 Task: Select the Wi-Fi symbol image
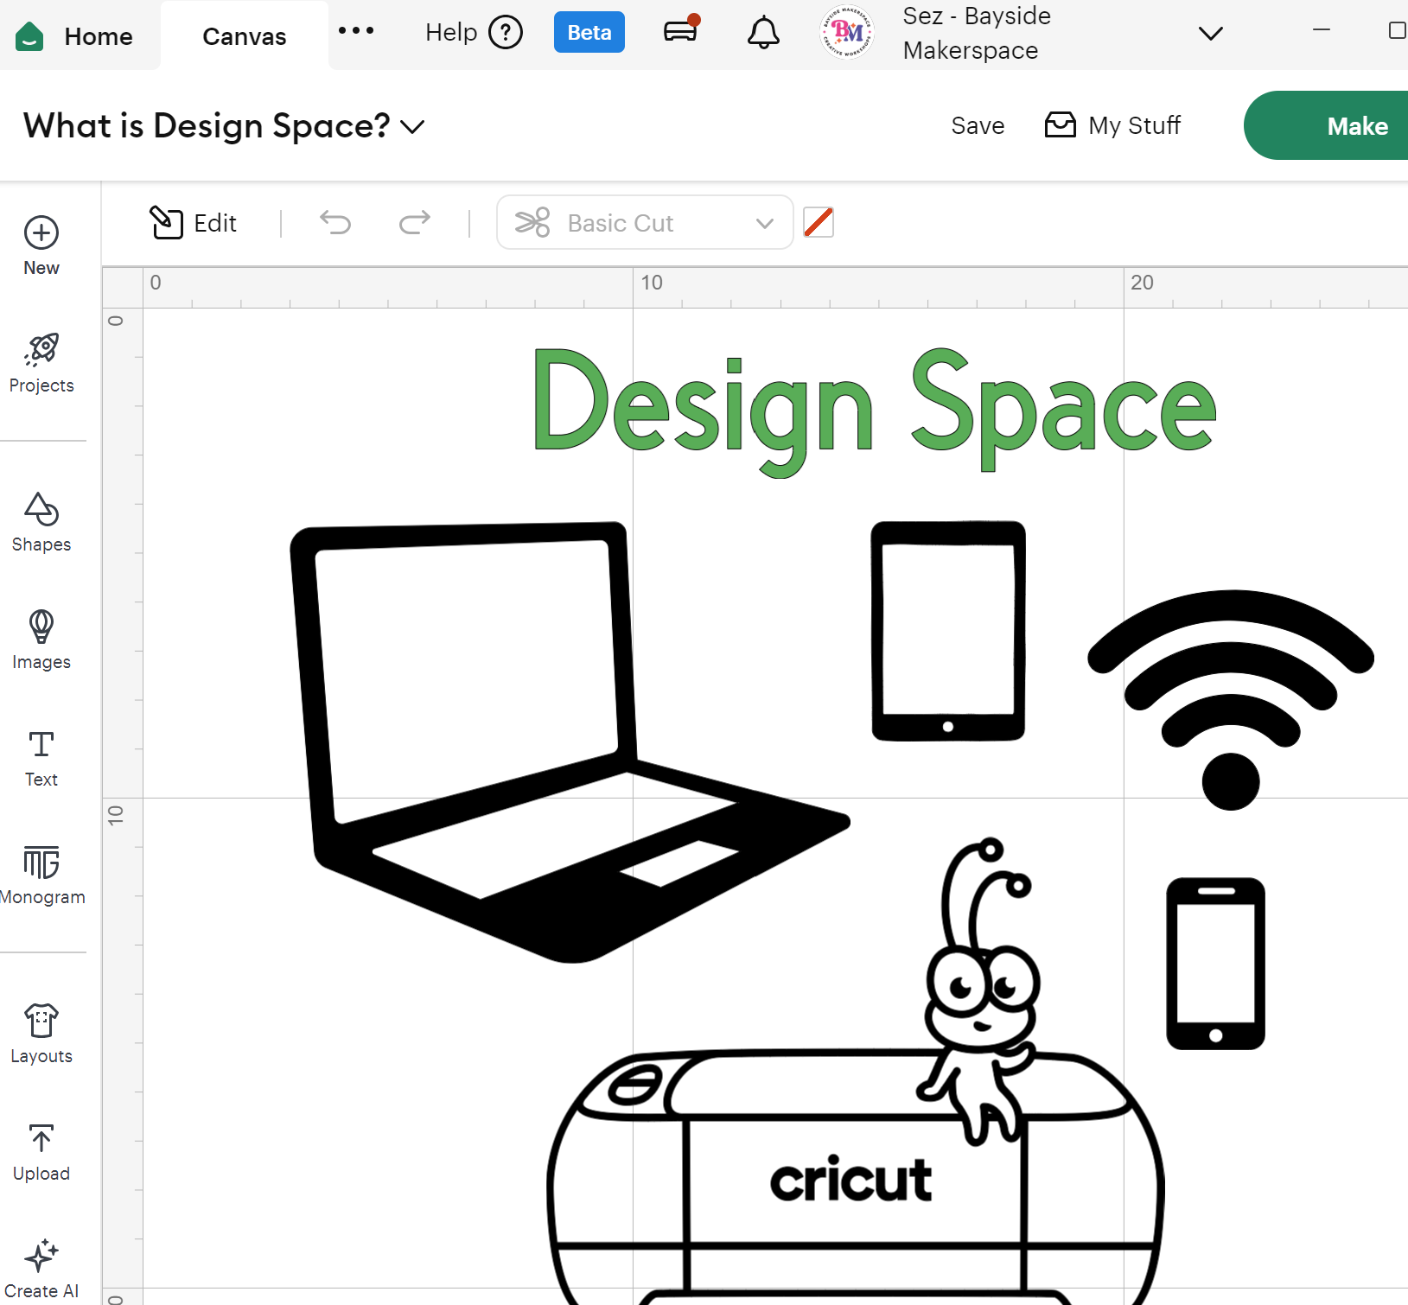(x=1231, y=700)
